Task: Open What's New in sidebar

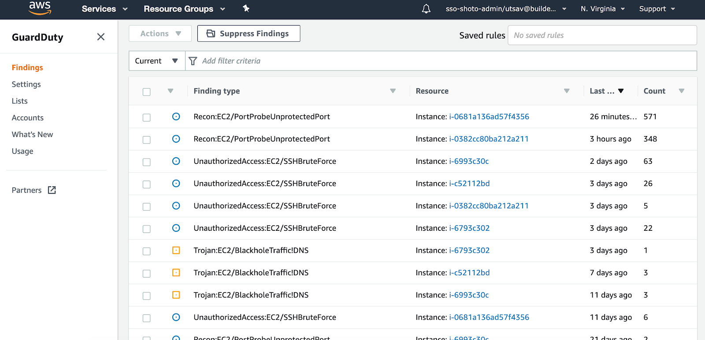Action: (33, 134)
